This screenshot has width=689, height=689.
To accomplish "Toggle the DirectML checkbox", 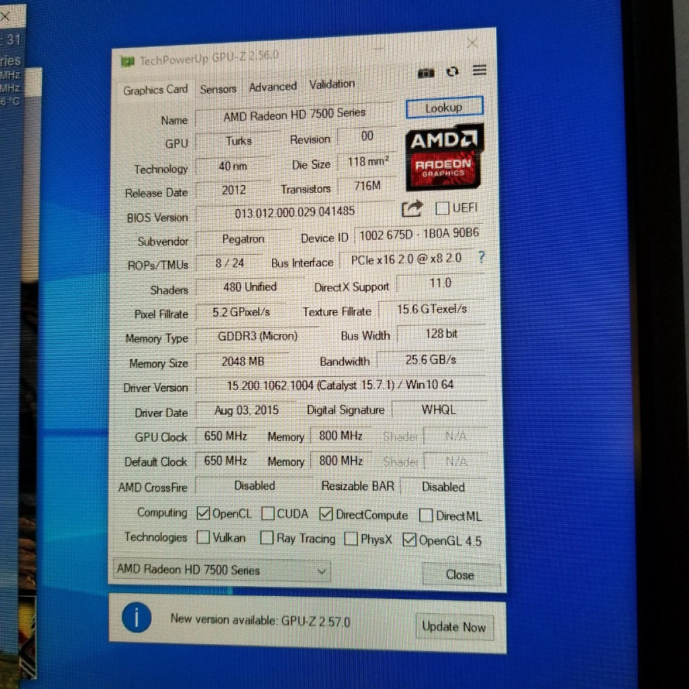I will (x=426, y=515).
